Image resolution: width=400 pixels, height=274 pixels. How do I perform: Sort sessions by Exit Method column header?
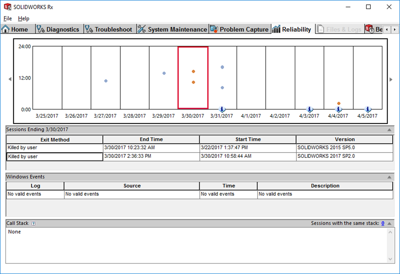click(54, 140)
